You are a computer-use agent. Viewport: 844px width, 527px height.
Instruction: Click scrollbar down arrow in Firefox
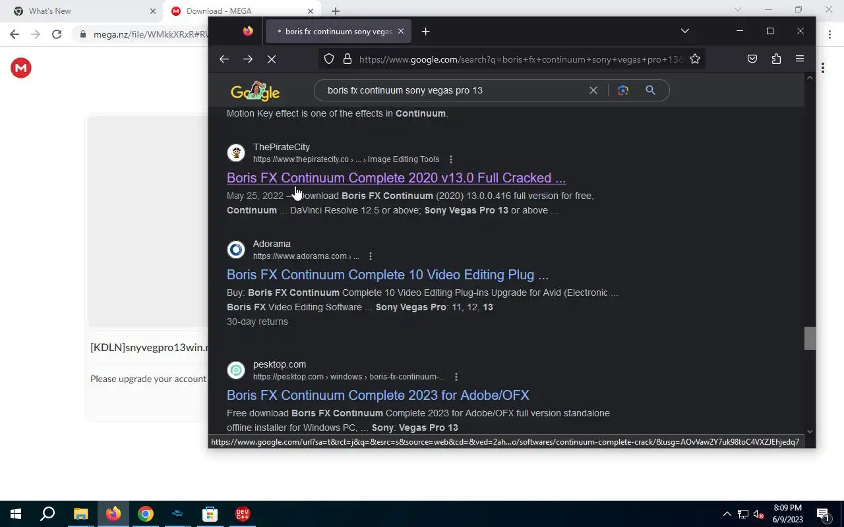(x=810, y=431)
